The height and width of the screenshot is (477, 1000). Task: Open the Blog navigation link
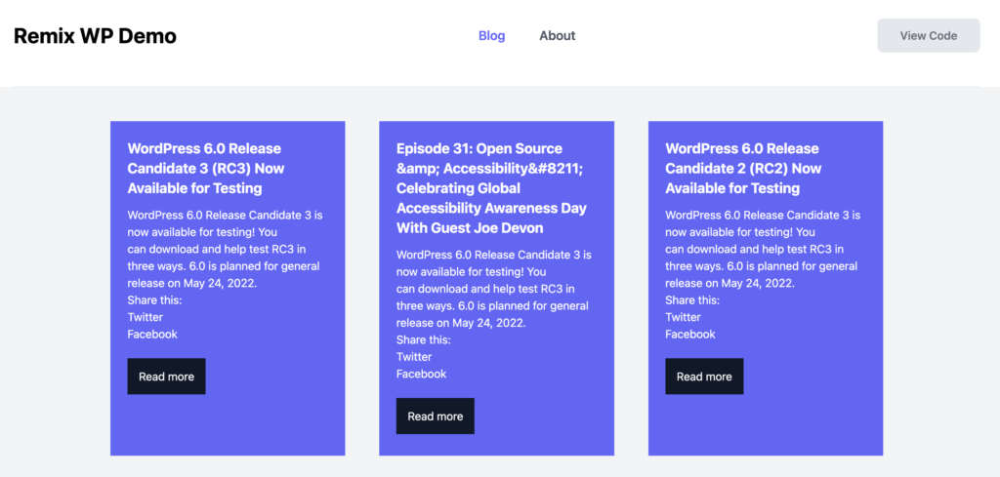(x=492, y=36)
